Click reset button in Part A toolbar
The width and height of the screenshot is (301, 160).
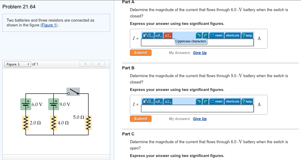(x=216, y=35)
